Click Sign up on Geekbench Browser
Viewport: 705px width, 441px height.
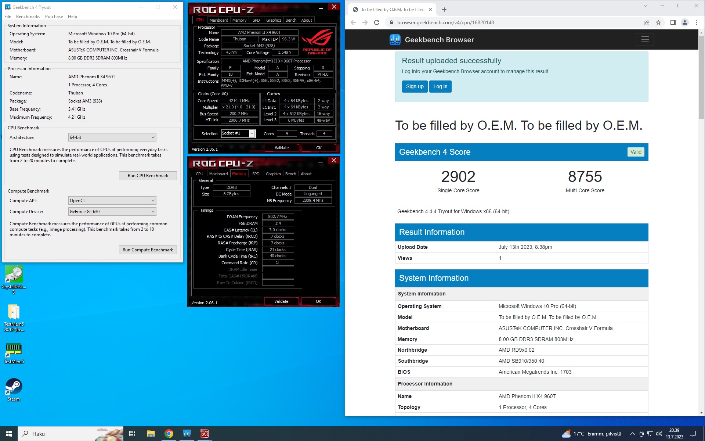point(415,87)
